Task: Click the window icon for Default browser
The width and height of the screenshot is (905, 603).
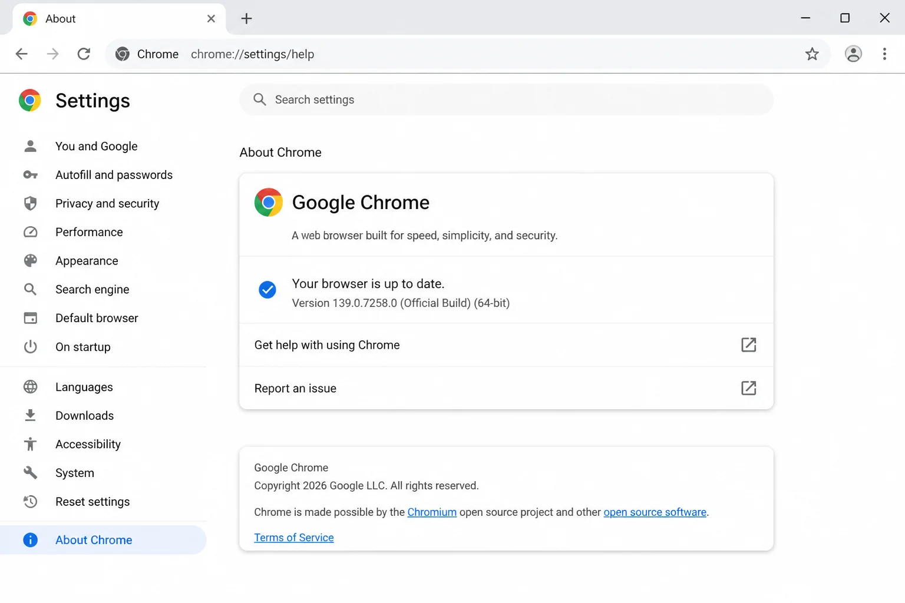Action: pyautogui.click(x=30, y=318)
